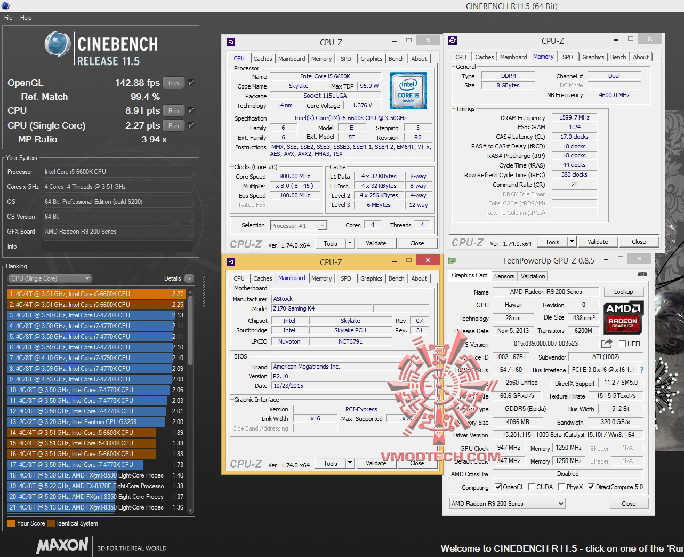This screenshot has height=557, width=684.
Task: Toggle the PhysX checkbox
Action: 561,487
